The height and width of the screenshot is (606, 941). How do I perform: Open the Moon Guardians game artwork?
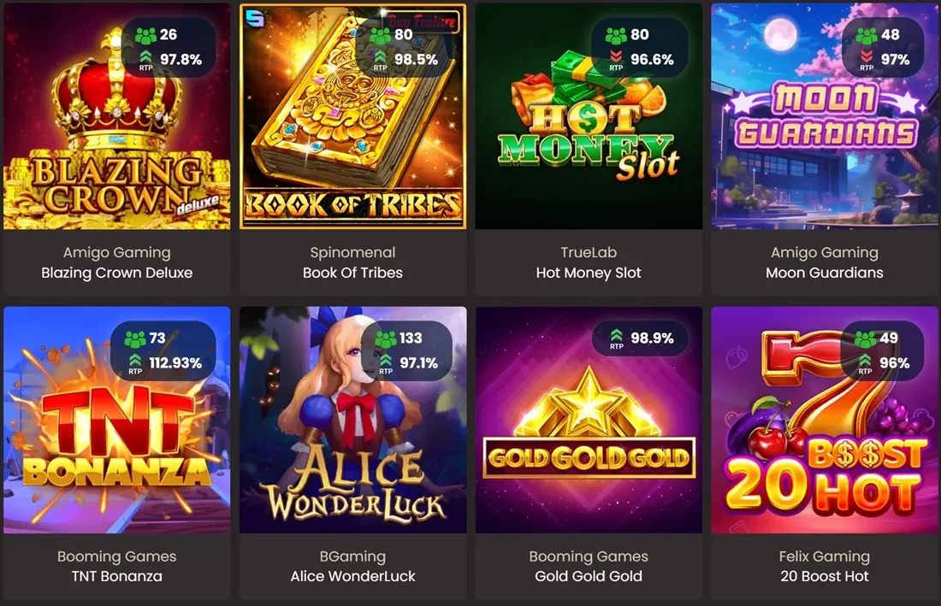825,116
